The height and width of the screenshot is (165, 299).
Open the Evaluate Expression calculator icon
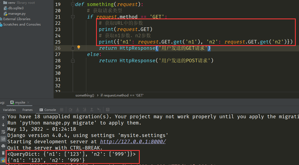(x=108, y=110)
